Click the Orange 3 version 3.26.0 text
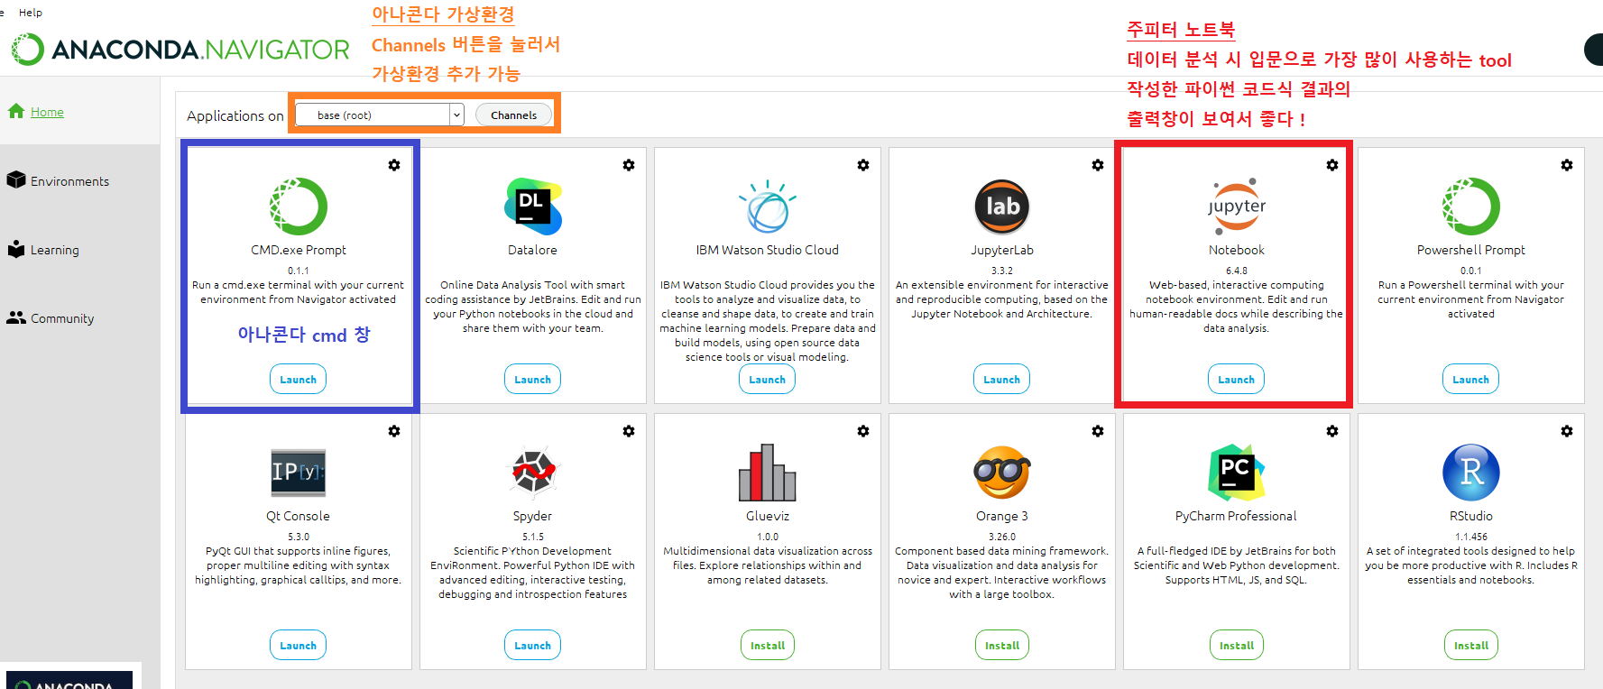This screenshot has width=1603, height=689. 1002,537
